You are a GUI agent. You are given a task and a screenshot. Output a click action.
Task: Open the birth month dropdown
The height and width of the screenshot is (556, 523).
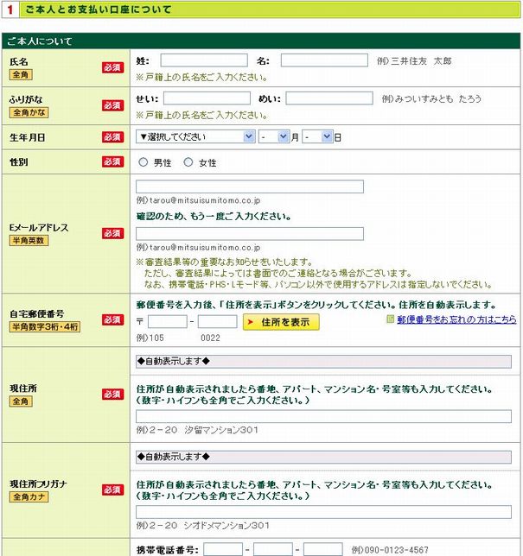[273, 136]
